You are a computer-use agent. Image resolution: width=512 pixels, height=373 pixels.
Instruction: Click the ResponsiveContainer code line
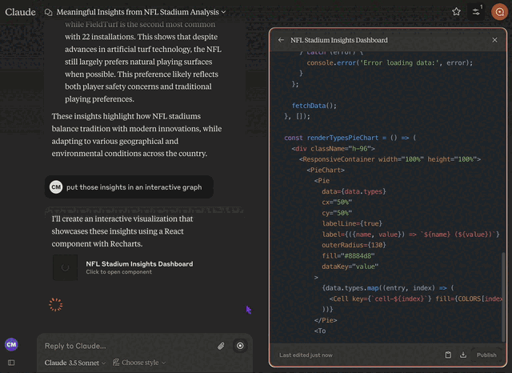(390, 159)
